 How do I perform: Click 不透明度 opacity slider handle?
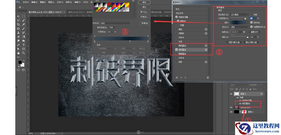(x=245, y=18)
